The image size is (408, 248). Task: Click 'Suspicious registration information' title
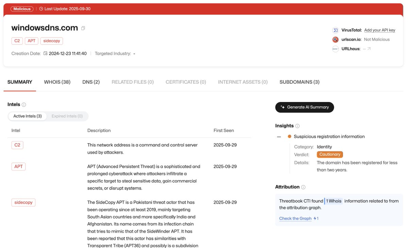coord(329,137)
